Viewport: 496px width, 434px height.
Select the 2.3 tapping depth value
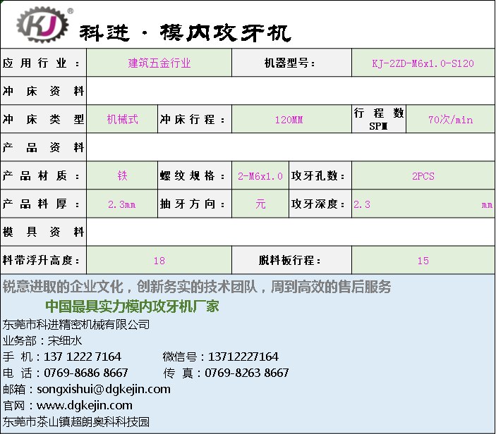click(423, 204)
